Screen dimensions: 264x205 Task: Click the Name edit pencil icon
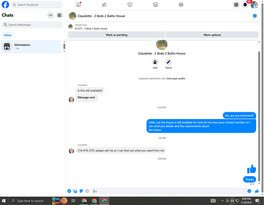[x=168, y=62]
